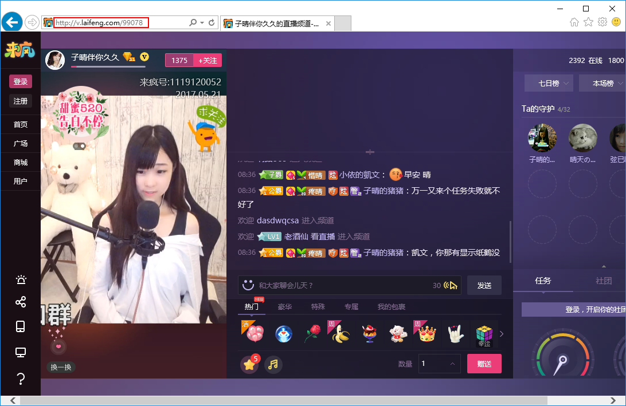626x406 pixels.
Task: Open the IE home icon
Action: [x=574, y=22]
